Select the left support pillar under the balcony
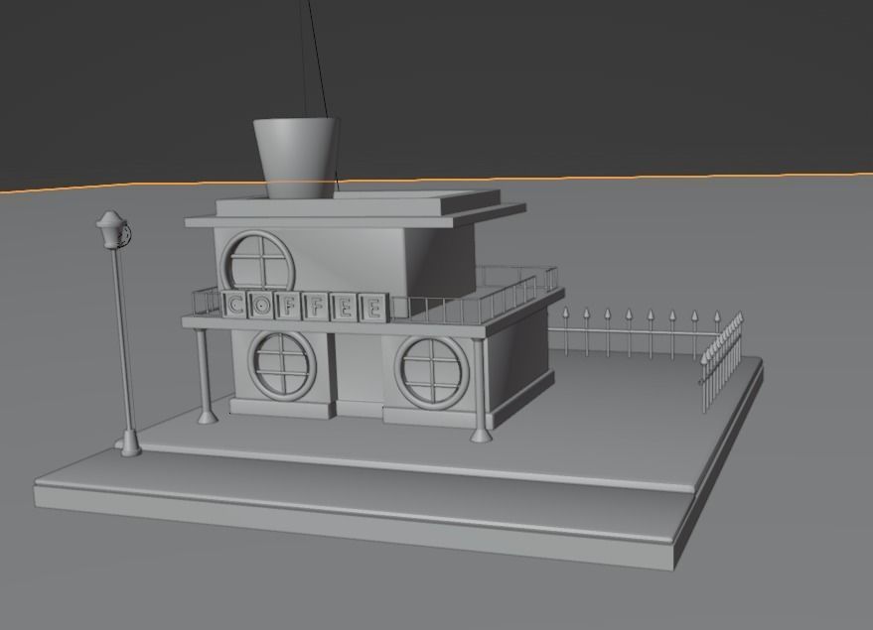This screenshot has height=630, width=873. click(205, 376)
